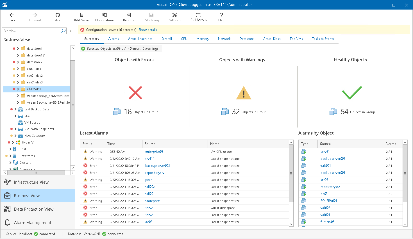Open the Add Server tool
The image size is (413, 239).
[82, 15]
